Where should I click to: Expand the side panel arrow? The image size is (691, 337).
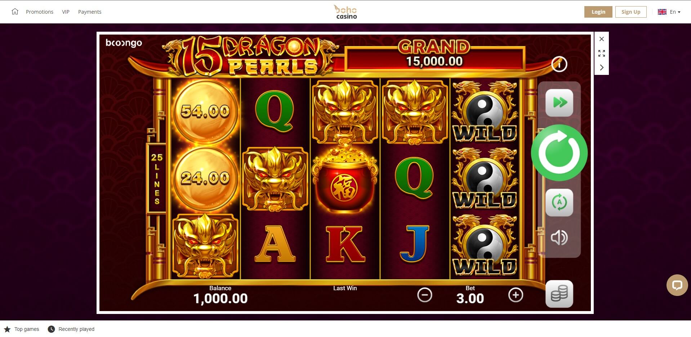pos(601,67)
